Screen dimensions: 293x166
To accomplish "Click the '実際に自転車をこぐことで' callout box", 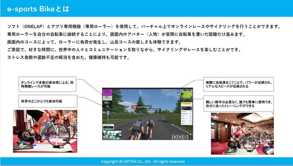I will coord(238,84).
